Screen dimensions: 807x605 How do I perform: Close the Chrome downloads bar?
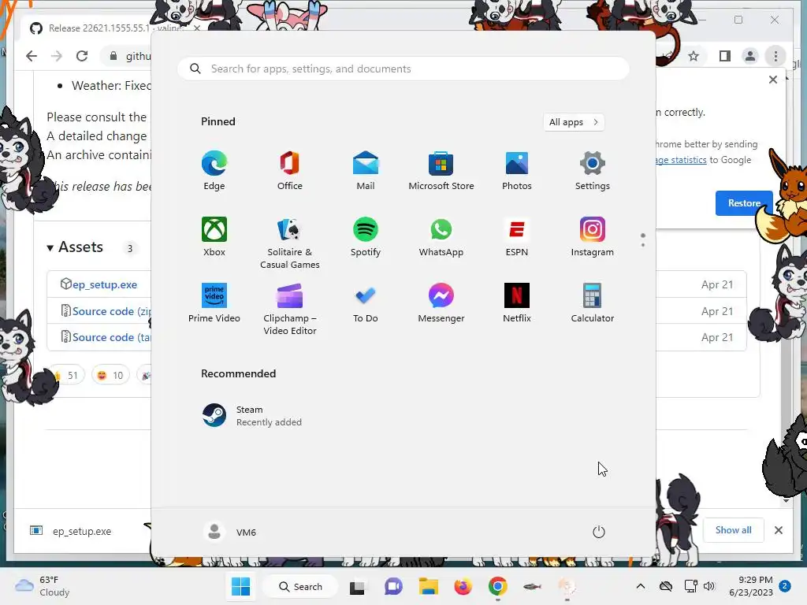[x=778, y=530]
